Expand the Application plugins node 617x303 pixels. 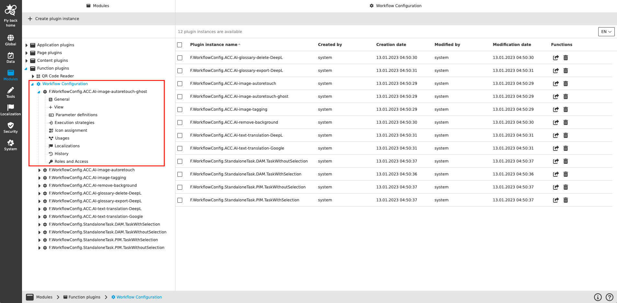click(x=26, y=45)
